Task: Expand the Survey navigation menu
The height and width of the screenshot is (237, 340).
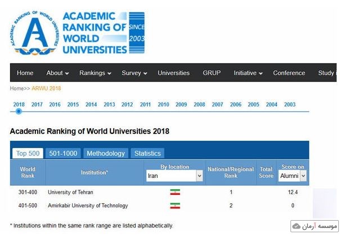Action: tap(134, 73)
